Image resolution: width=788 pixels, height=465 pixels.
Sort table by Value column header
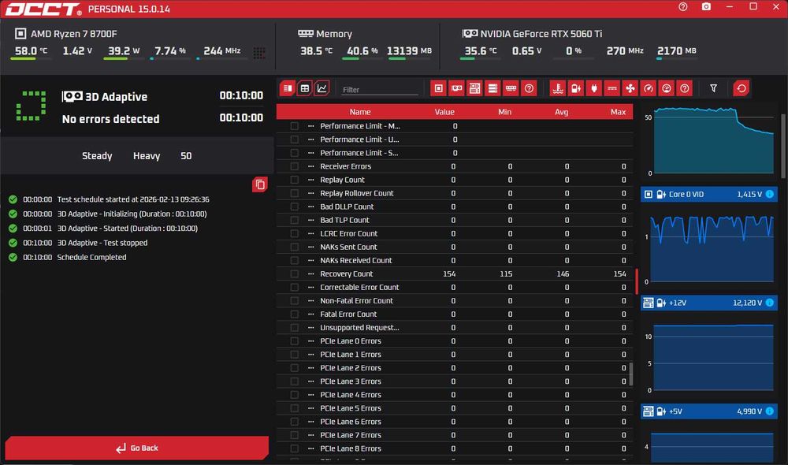tap(444, 112)
